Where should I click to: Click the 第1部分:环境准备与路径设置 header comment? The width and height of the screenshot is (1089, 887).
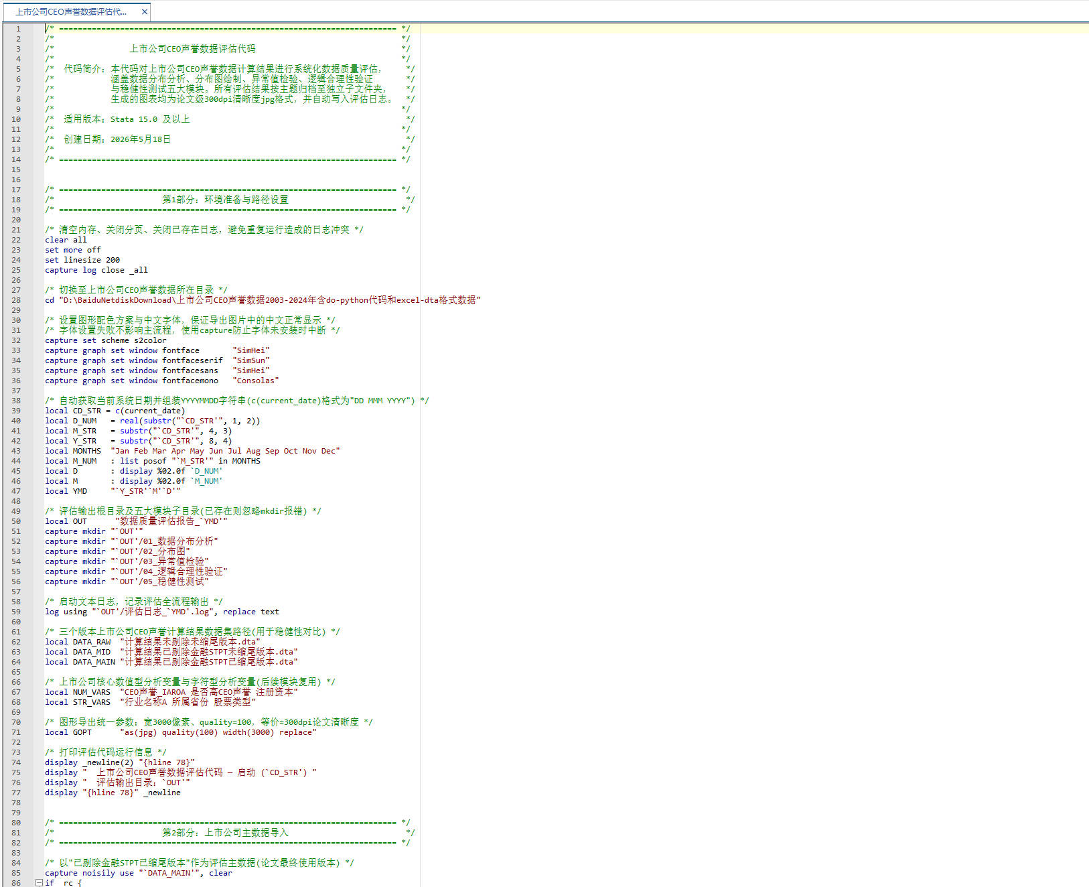click(225, 200)
